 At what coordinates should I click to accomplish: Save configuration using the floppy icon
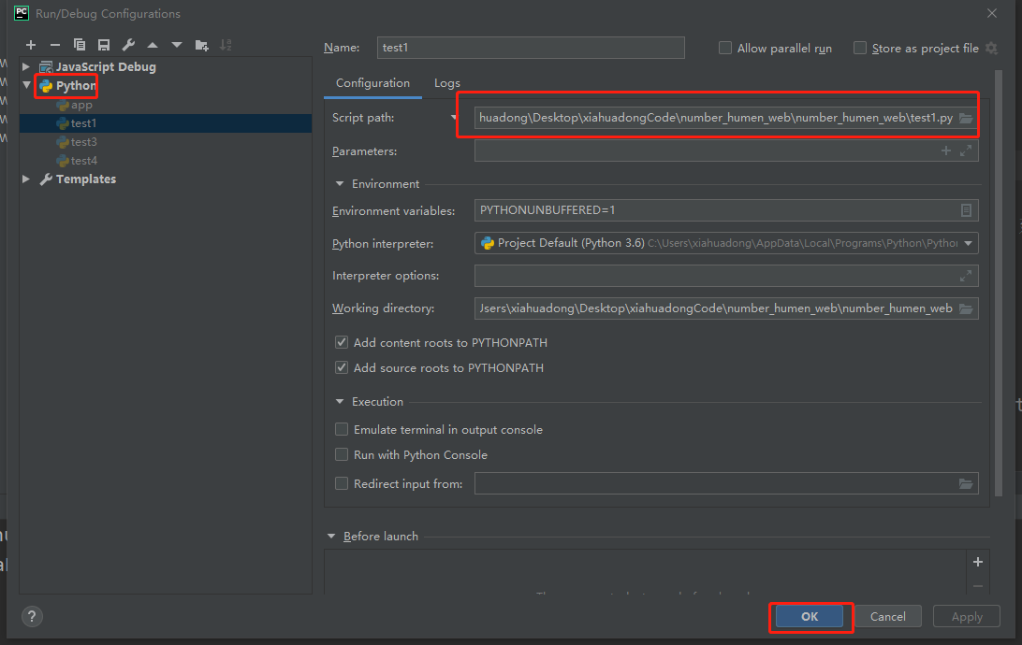coord(104,45)
